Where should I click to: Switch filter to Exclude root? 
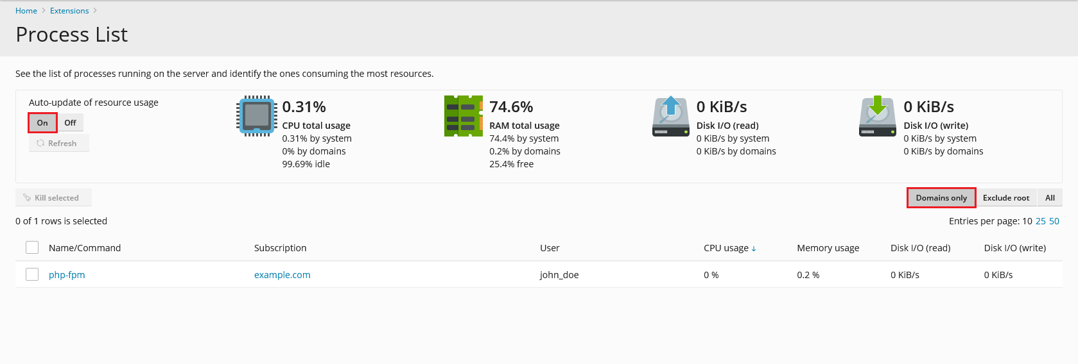tap(1005, 198)
